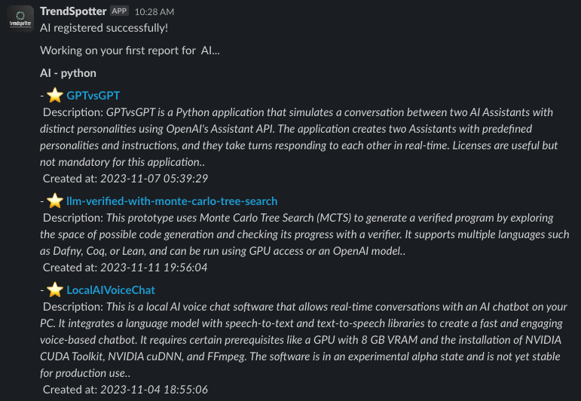
Task: Click 'Working on your first report' line
Action: 130,51
